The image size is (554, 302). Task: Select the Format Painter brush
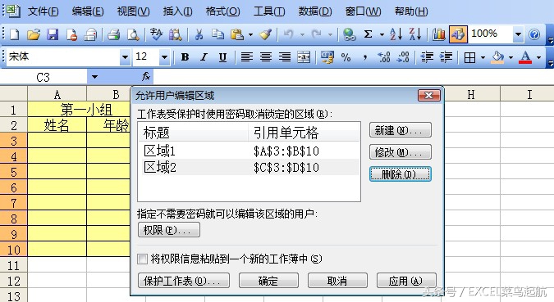click(x=265, y=34)
